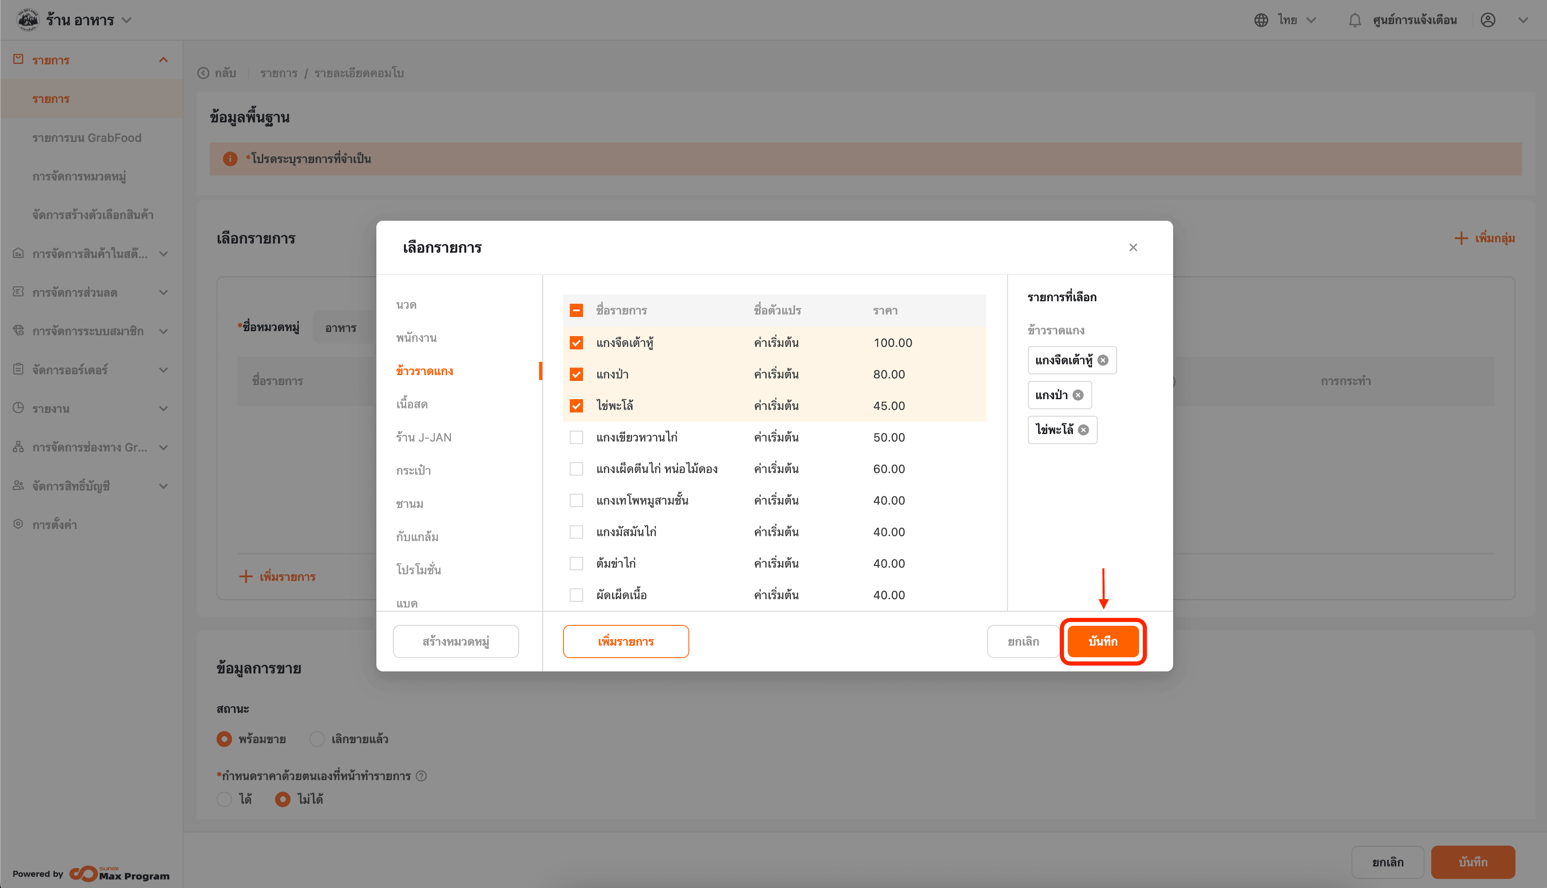Image resolution: width=1547 pixels, height=888 pixels.
Task: Click orange บันทึก button in dialog
Action: (1103, 642)
